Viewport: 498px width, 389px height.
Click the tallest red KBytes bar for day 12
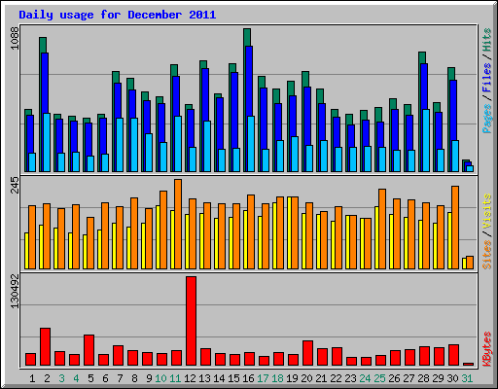(x=192, y=321)
